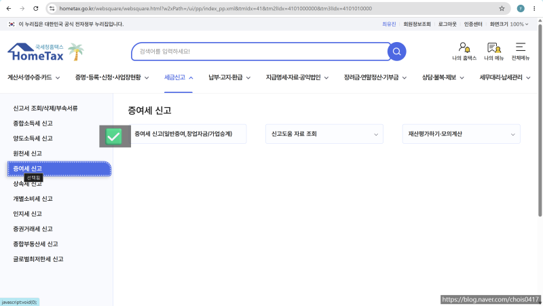
Task: Select 상속세 신고 in sidebar
Action: 27,184
